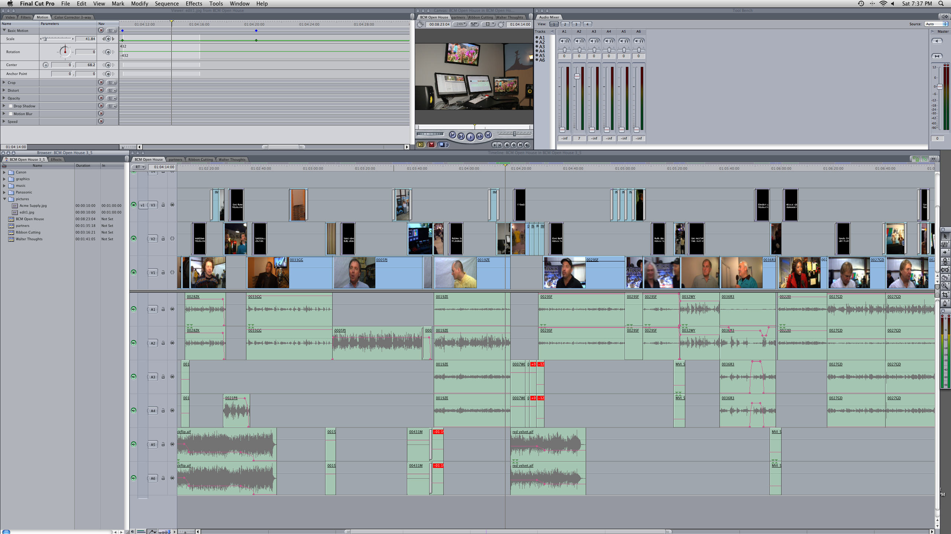Open the Sequence menu
951x534 pixels.
166,4
